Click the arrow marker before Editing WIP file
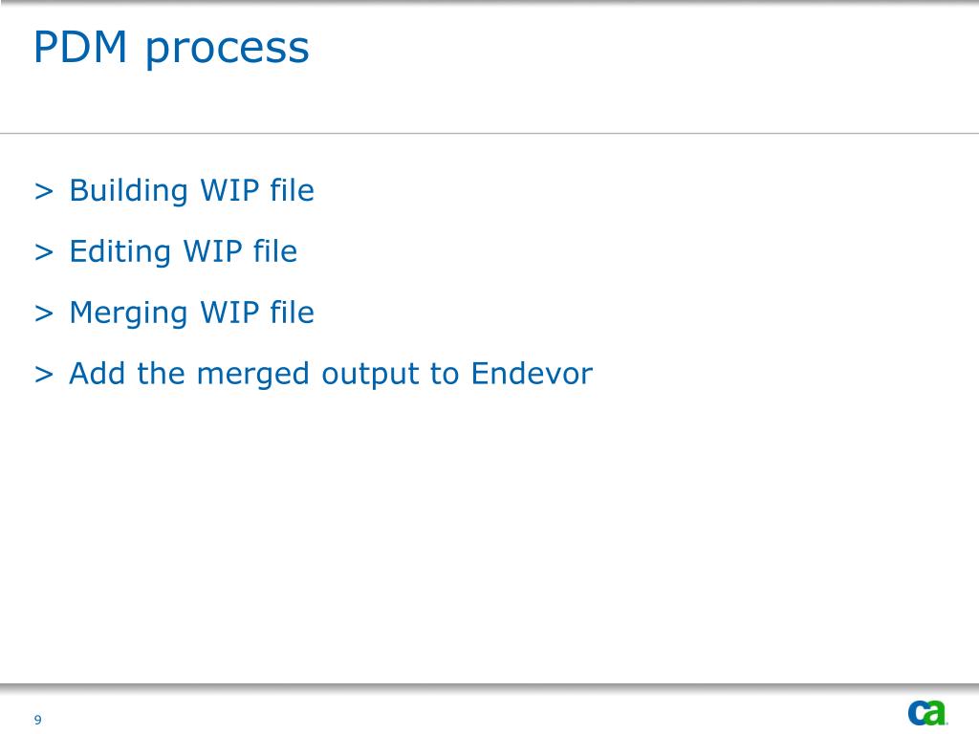Viewport: 979px width, 734px height. click(x=44, y=252)
